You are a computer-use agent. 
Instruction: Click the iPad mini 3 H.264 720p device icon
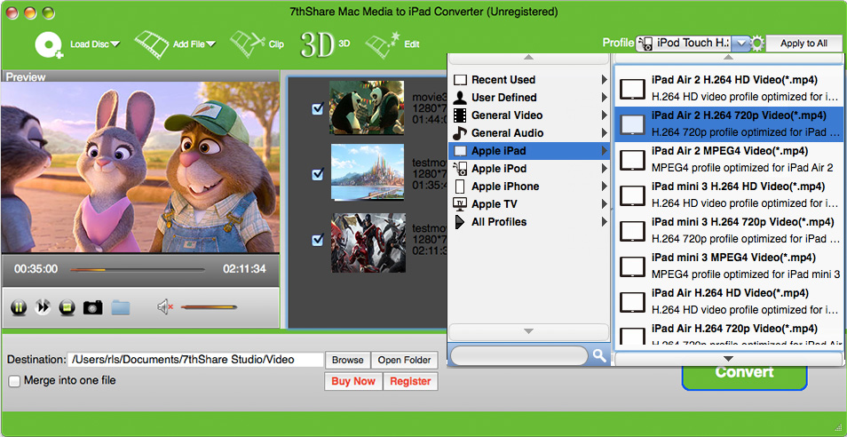pyautogui.click(x=632, y=231)
